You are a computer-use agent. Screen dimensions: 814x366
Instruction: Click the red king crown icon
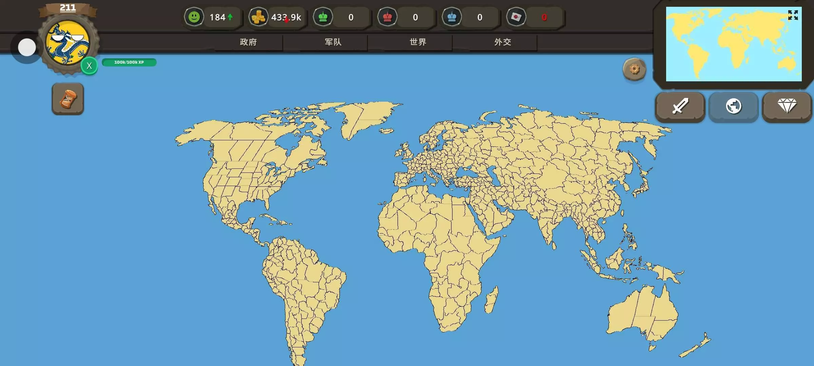(x=387, y=17)
